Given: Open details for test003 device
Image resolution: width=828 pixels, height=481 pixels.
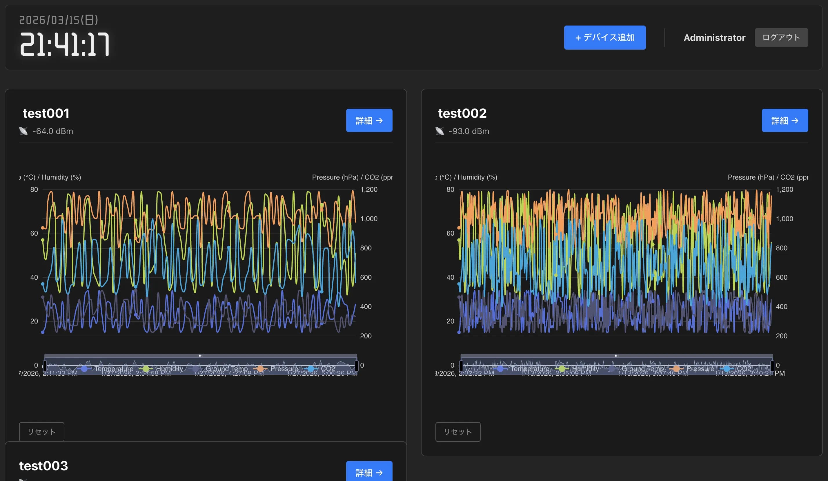Looking at the screenshot, I should click(369, 472).
